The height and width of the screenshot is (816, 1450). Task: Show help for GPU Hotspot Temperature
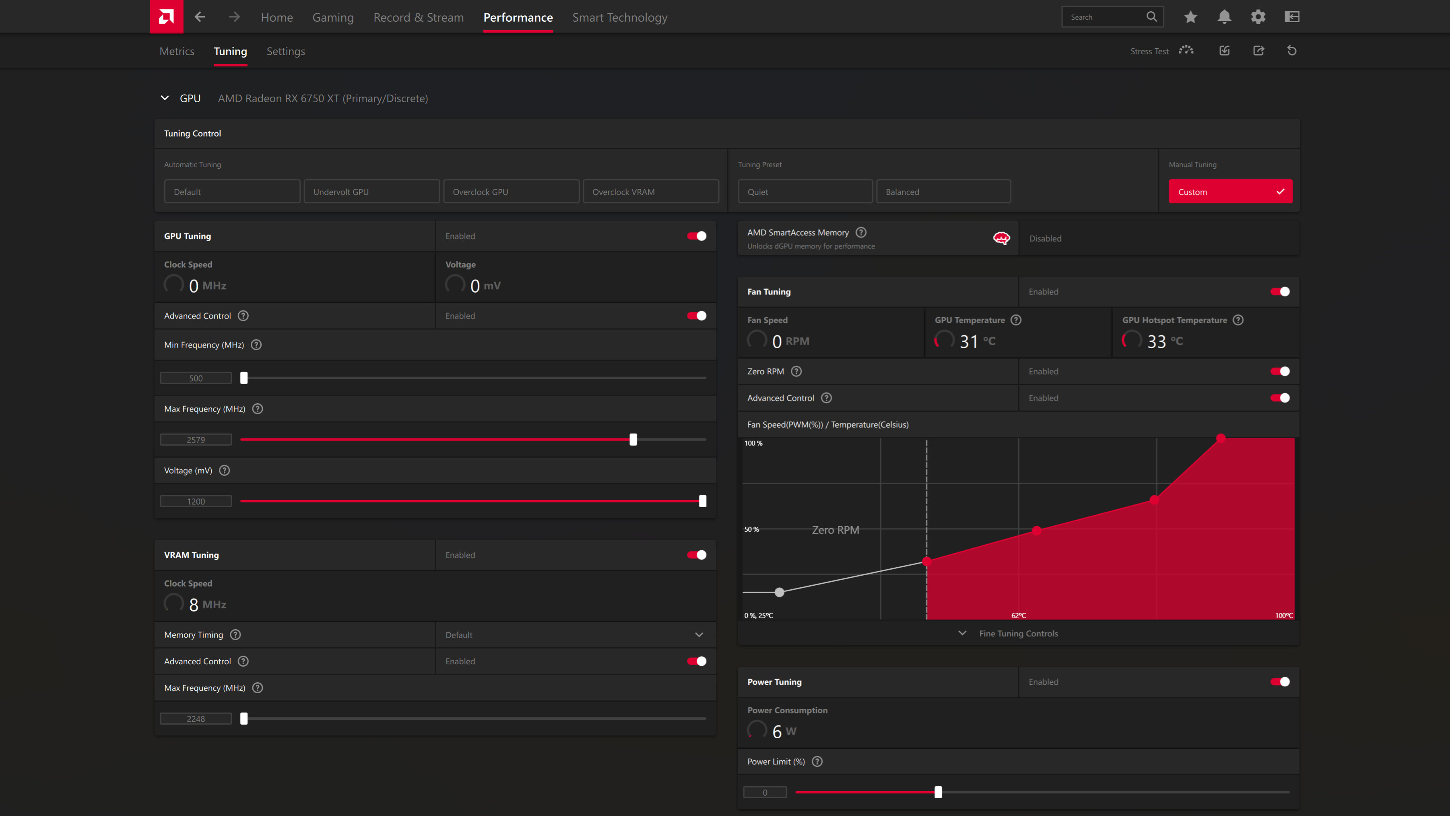coord(1238,320)
